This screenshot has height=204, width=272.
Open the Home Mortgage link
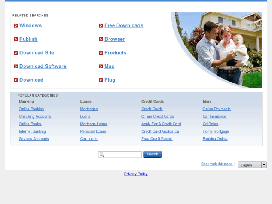216,131
